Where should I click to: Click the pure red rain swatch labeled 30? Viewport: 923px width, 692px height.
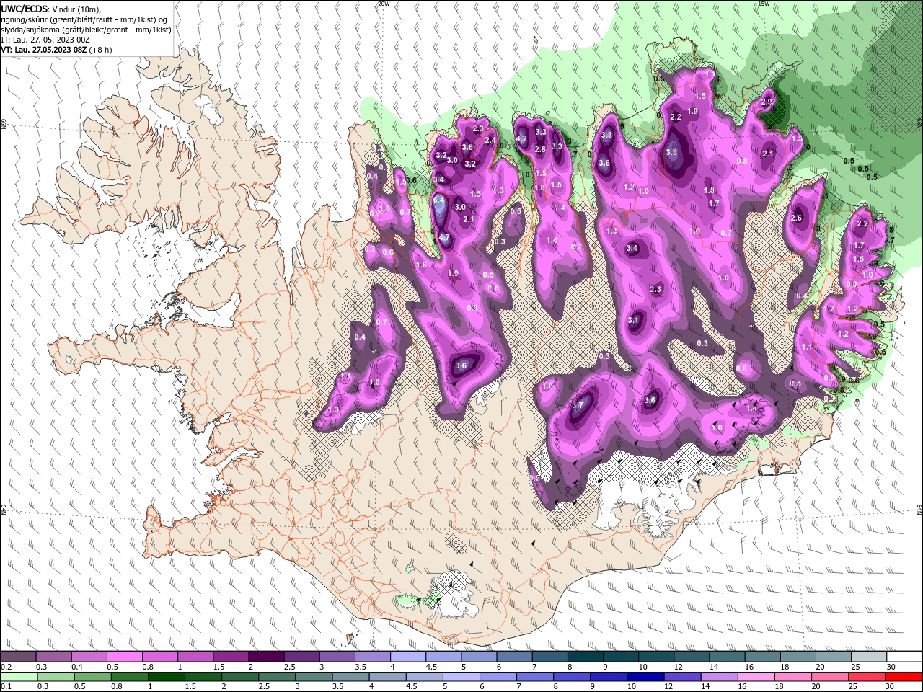(x=904, y=677)
